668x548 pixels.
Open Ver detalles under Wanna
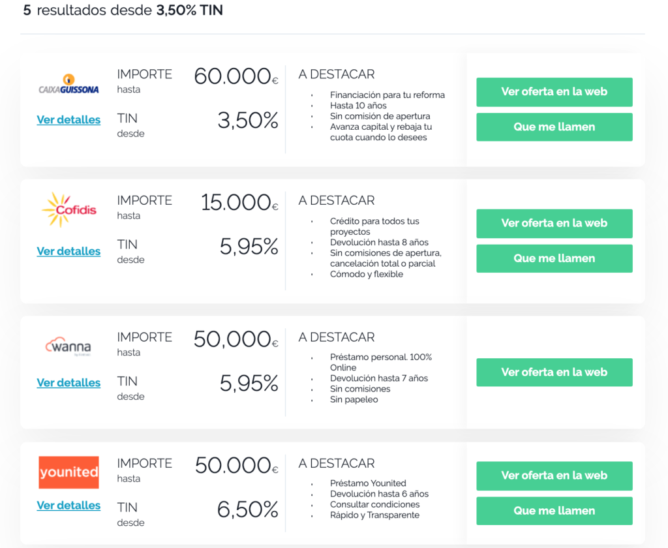coord(68,383)
